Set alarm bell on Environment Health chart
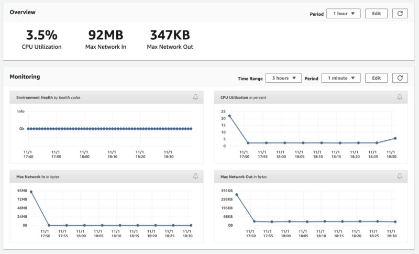 (195, 97)
